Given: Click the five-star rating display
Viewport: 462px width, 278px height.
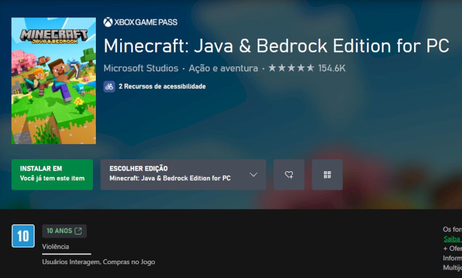Looking at the screenshot, I should [291, 68].
